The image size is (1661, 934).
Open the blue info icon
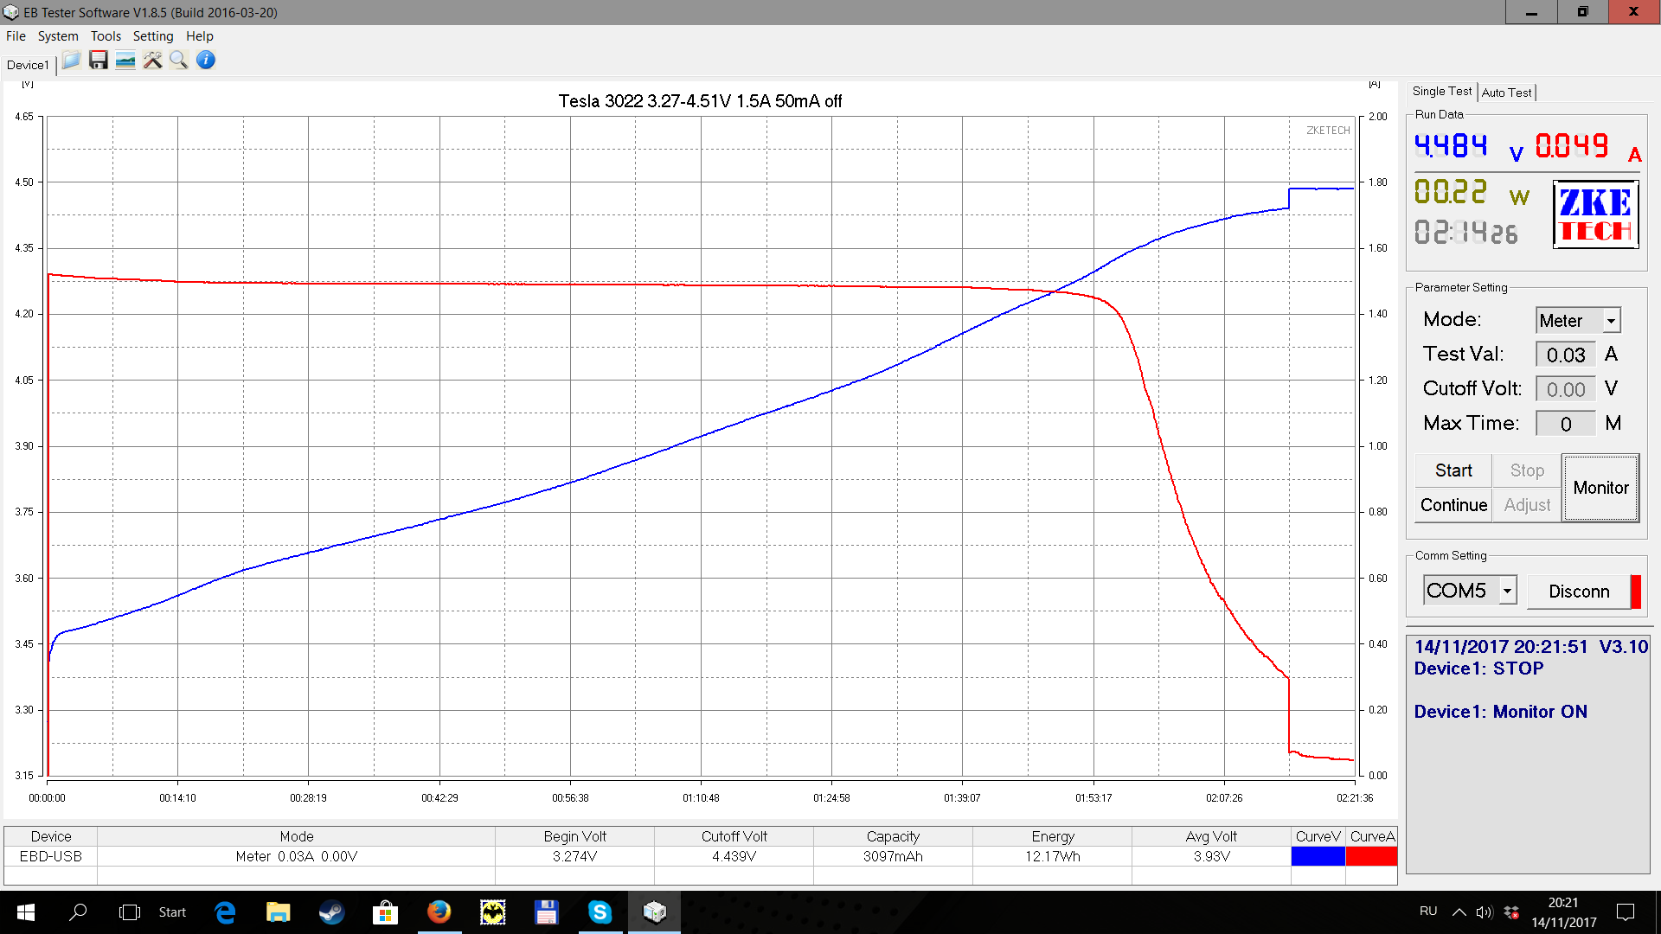coord(206,61)
